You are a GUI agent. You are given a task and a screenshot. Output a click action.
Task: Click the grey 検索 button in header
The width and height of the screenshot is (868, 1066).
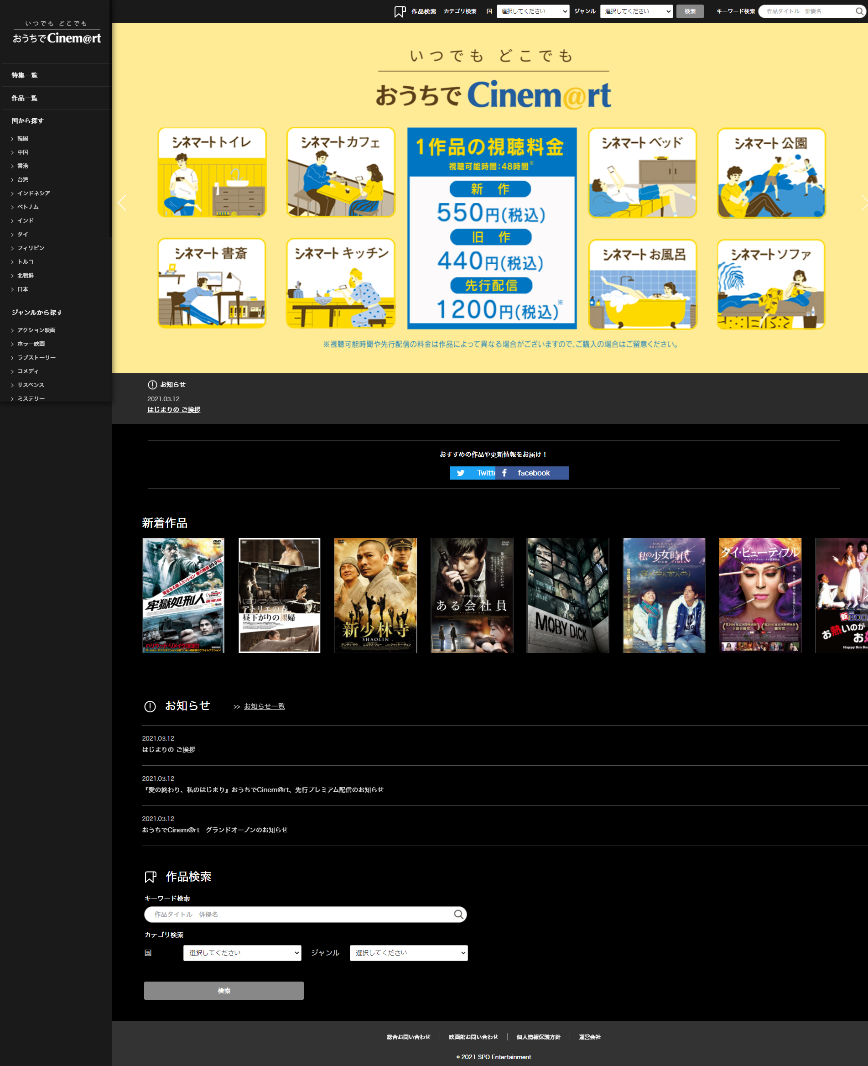[x=690, y=11]
